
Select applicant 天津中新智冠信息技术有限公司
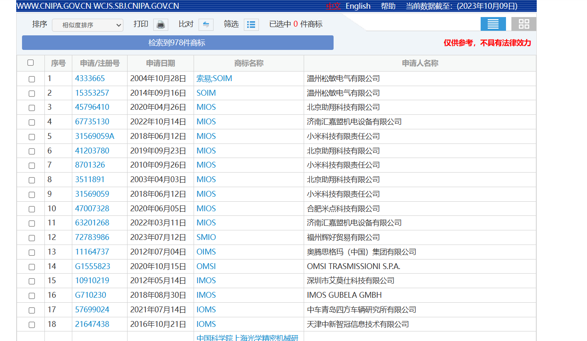coord(358,324)
